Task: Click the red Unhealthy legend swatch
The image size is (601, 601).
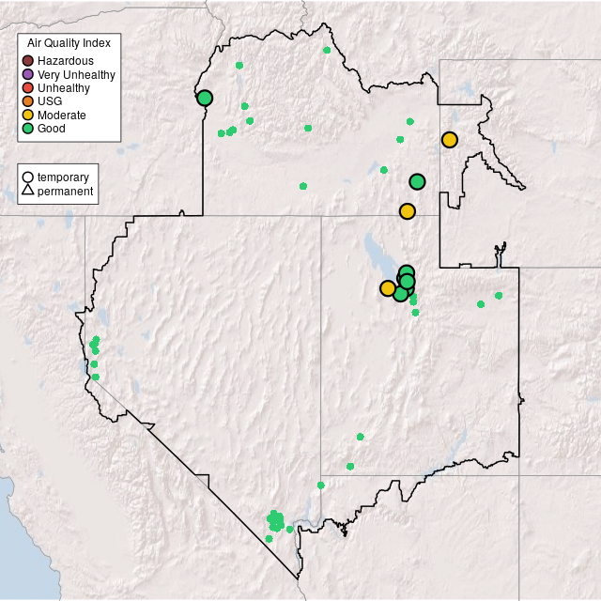Action: click(28, 88)
